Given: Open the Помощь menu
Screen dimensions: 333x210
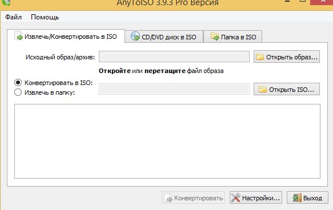Looking at the screenshot, I should pyautogui.click(x=45, y=17).
